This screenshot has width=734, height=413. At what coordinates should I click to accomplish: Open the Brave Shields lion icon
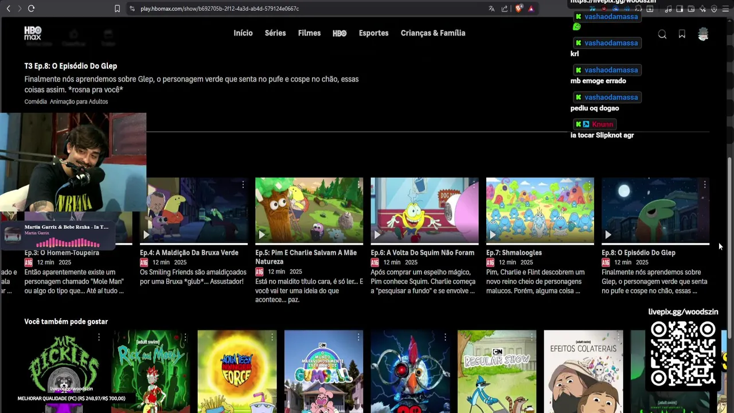point(518,9)
